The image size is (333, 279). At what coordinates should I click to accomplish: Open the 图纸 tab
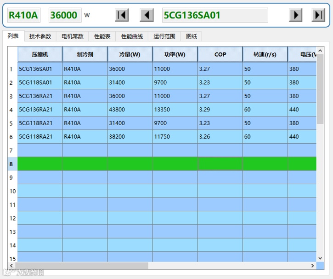click(192, 36)
